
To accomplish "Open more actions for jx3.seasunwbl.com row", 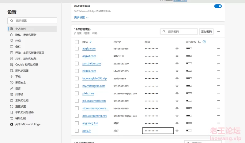I will pyautogui.click(x=218, y=101).
